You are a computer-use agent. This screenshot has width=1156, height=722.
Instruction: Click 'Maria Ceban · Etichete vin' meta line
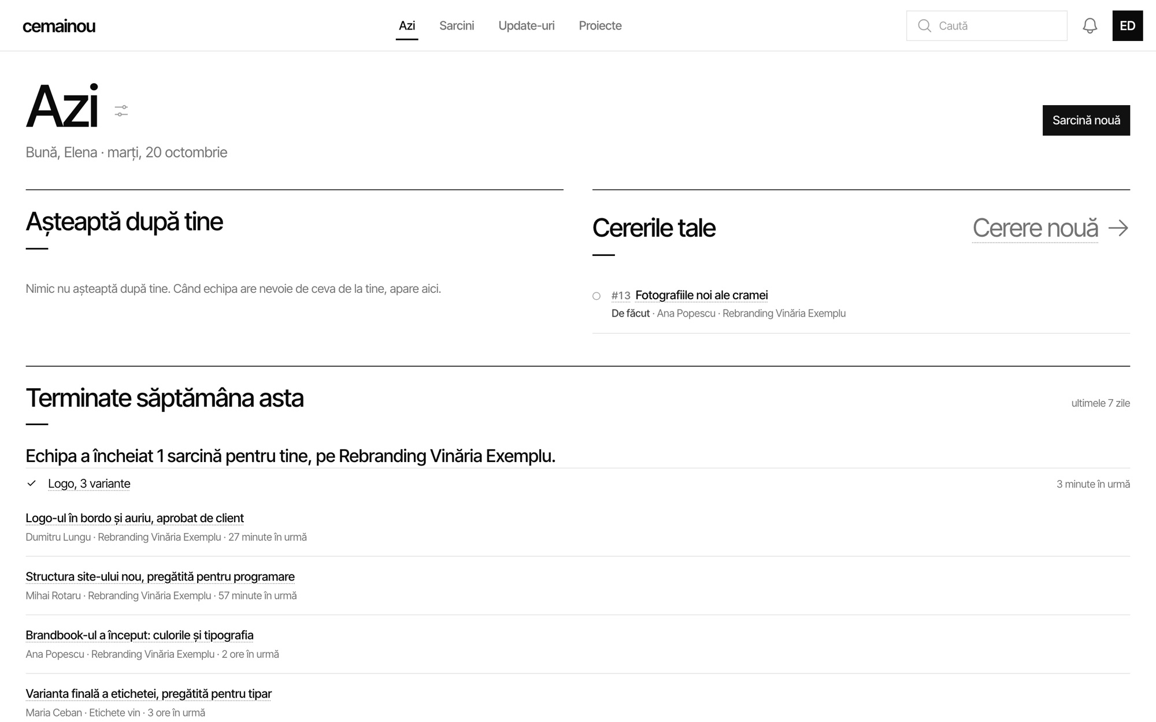click(115, 713)
